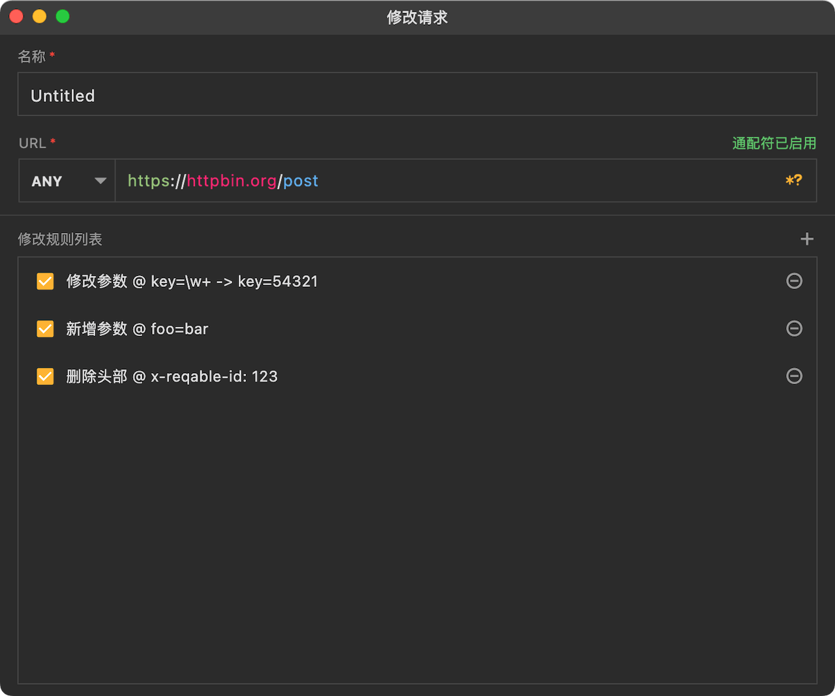Select the 修改参数 key=\w+ rule row

click(417, 281)
